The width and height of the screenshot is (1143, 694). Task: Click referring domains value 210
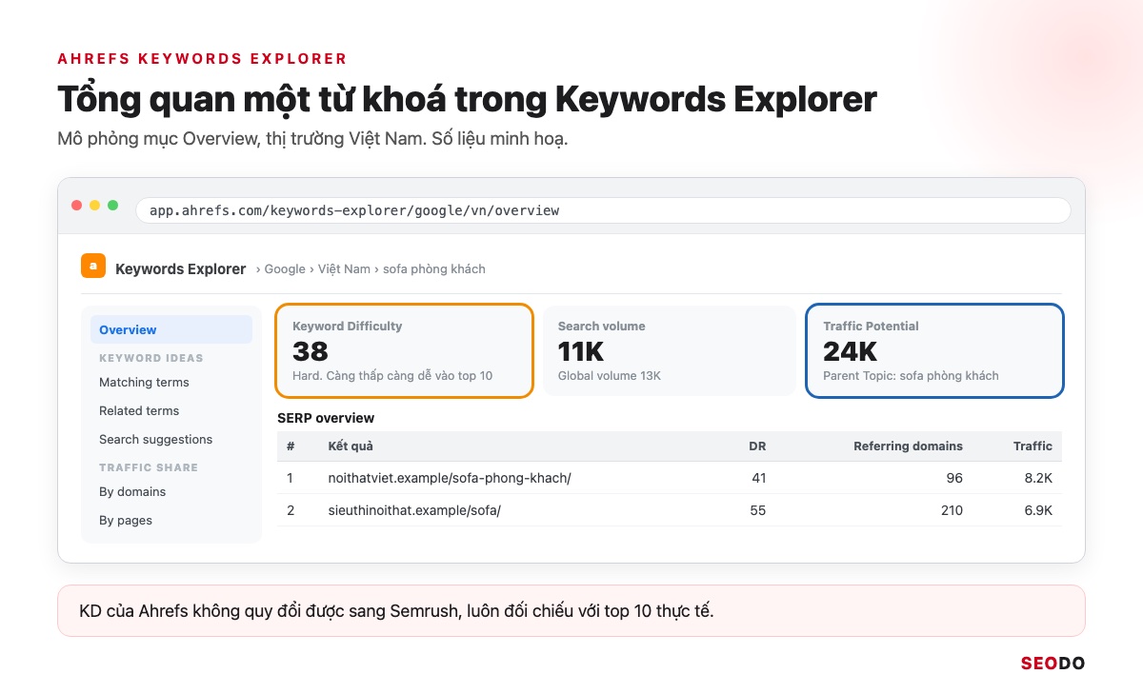tap(952, 510)
